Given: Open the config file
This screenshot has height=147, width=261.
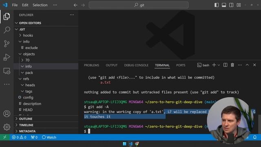Looking at the screenshot, I should (x=46, y=97).
